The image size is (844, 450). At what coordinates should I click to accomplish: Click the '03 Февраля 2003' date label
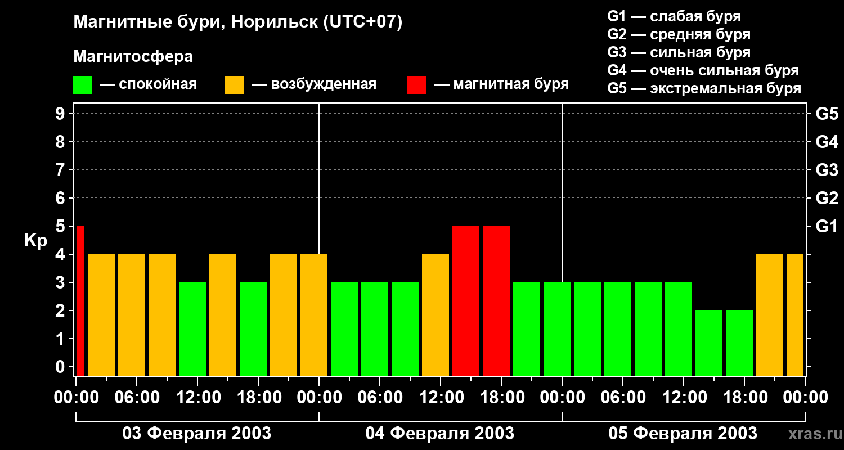197,434
